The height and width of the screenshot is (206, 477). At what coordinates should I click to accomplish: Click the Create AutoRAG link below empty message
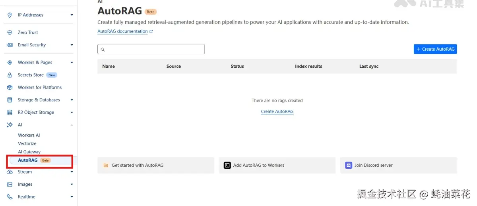coord(277,112)
